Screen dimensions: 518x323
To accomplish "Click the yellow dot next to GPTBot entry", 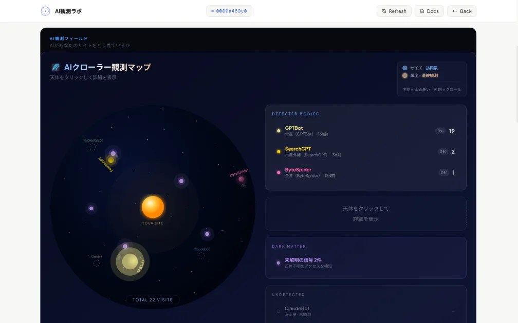I will [279, 131].
